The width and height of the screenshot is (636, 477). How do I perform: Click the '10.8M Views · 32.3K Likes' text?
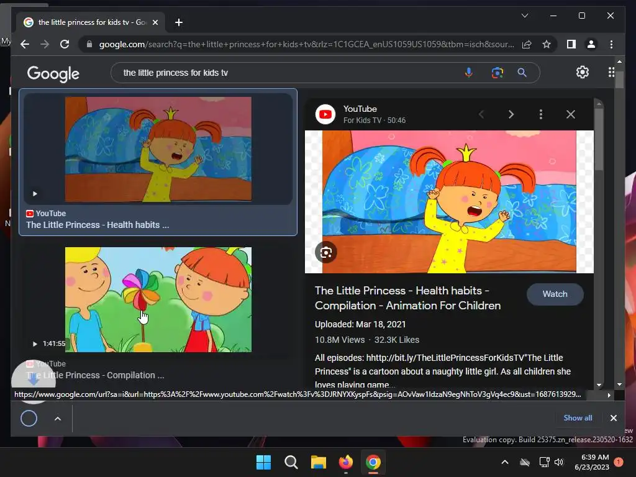coord(367,340)
